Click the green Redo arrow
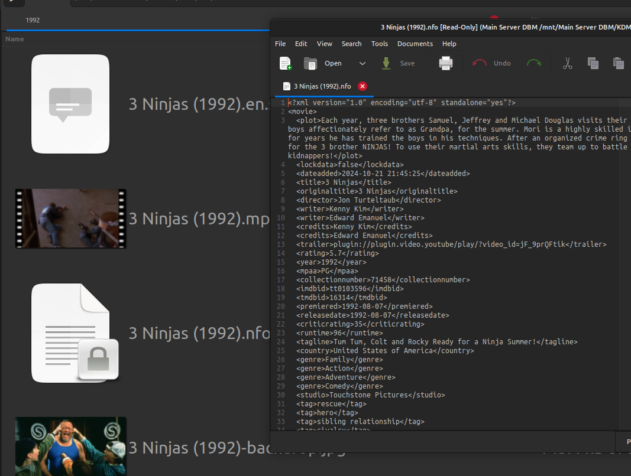Screen dimensions: 631x476 pyautogui.click(x=534, y=63)
